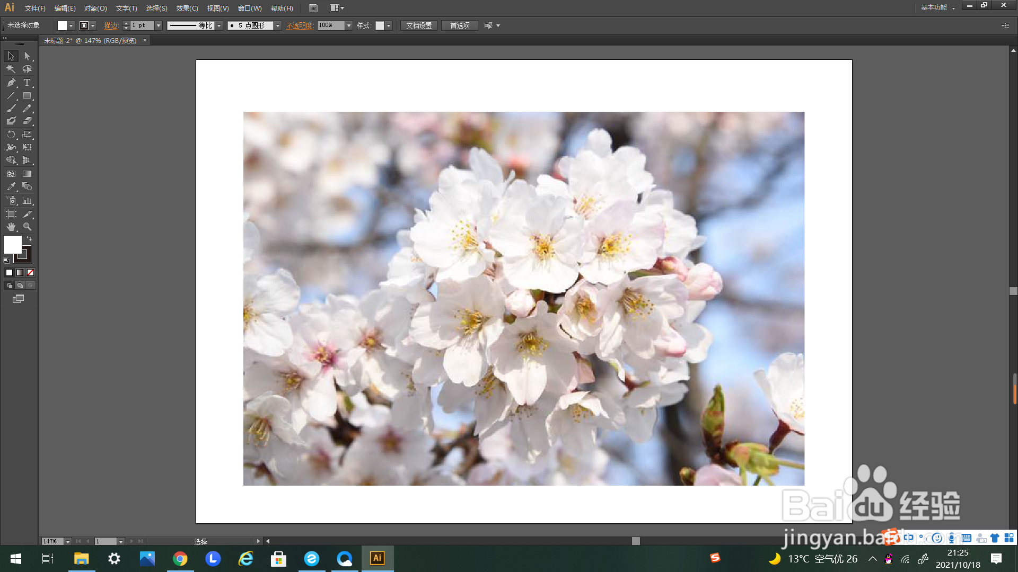Swap fill and stroke colors

[x=29, y=239]
